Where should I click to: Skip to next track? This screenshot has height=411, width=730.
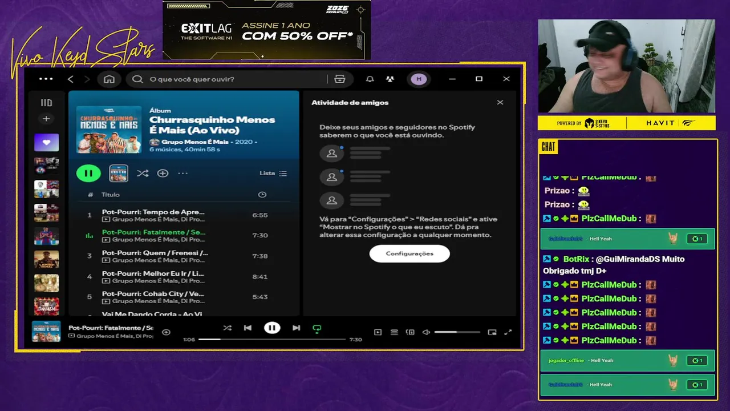pyautogui.click(x=296, y=328)
